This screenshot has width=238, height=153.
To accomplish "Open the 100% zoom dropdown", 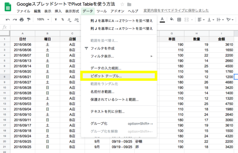I will (x=43, y=19).
